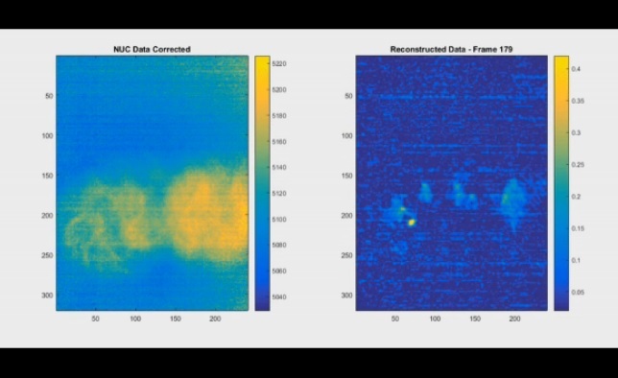Click y-axis tick 300 of NUC Data plot
Image resolution: width=618 pixels, height=378 pixels.
pos(47,295)
